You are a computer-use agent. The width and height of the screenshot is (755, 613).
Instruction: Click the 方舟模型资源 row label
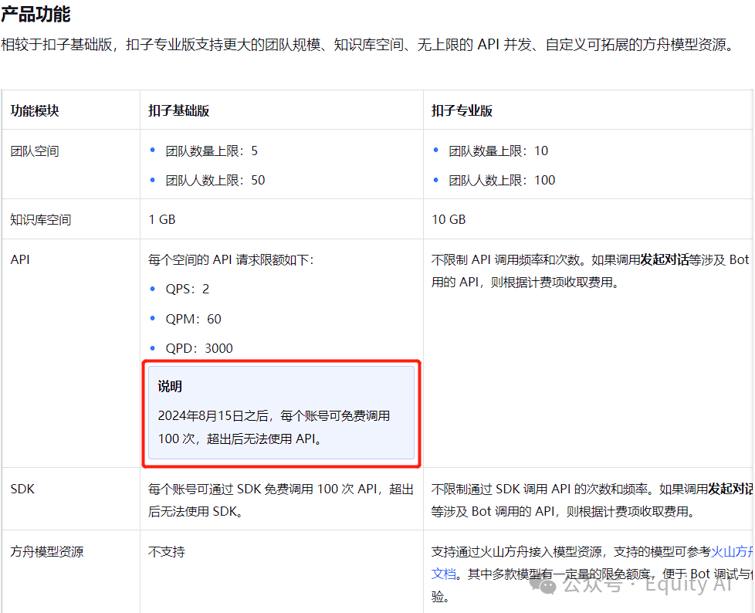pyautogui.click(x=47, y=552)
